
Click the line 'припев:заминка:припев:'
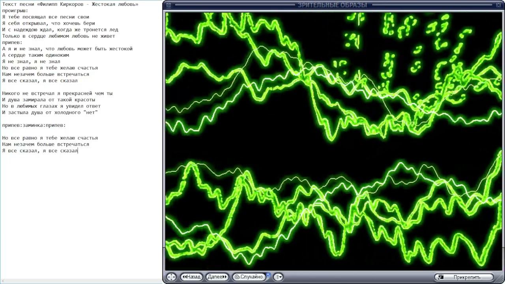click(x=34, y=125)
